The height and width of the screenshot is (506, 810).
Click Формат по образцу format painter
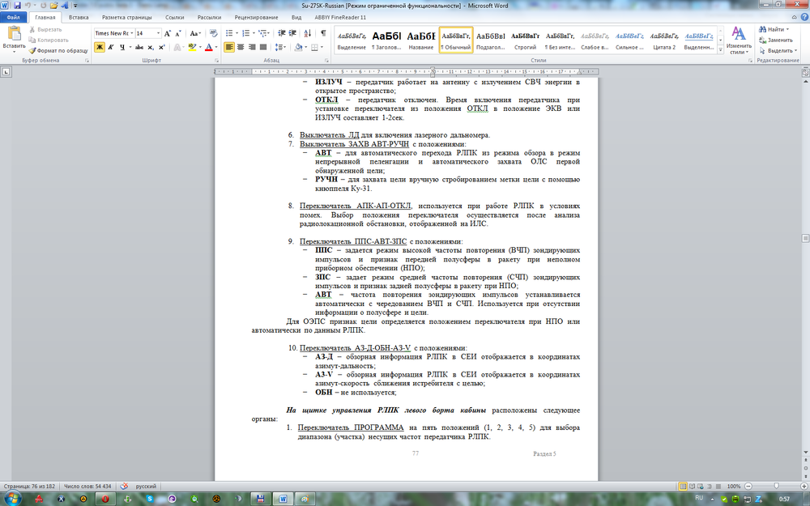click(58, 50)
